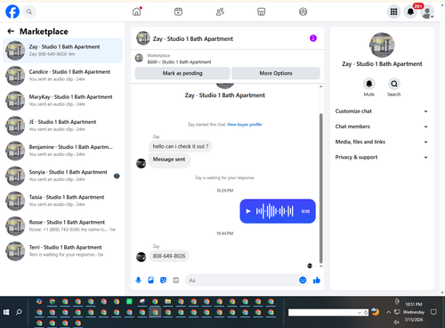Screen dimensions: 445x328
Task: Click the Facebook search magnifier icon
Action: pos(28,12)
